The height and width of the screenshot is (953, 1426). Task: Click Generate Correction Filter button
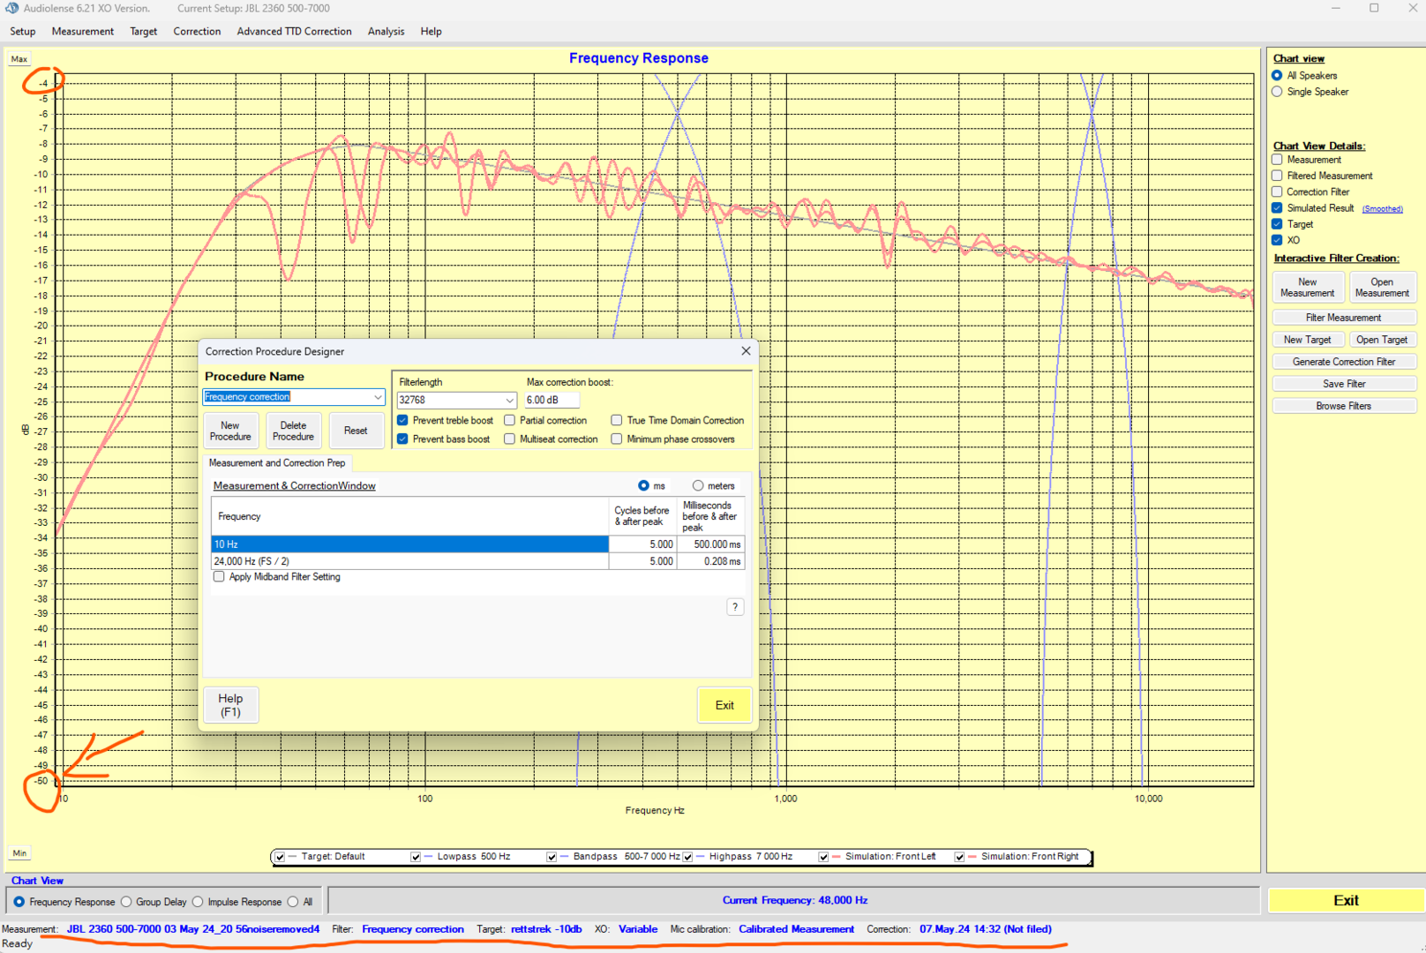click(1343, 362)
